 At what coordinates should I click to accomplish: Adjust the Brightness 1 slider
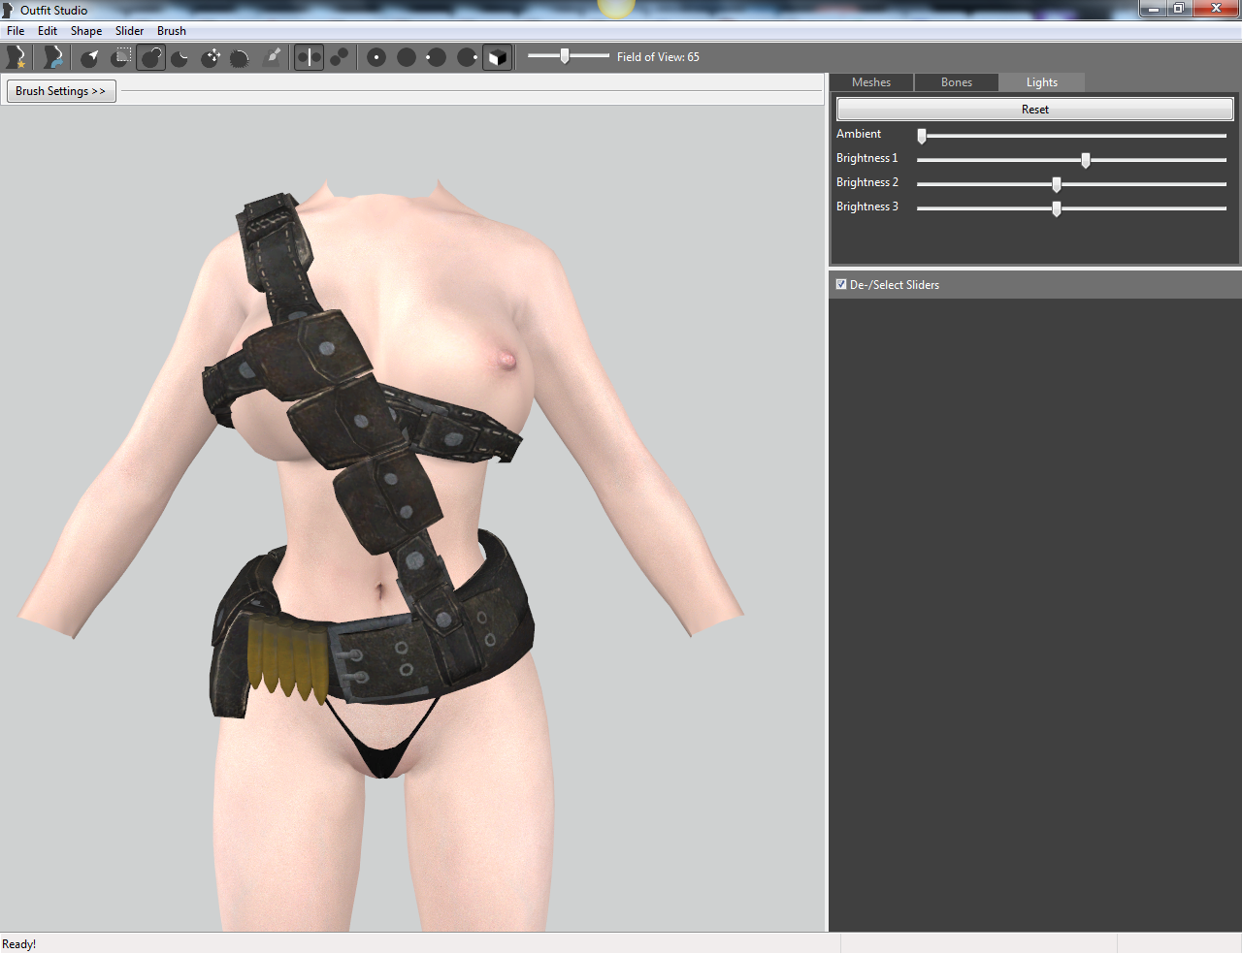click(x=1071, y=160)
